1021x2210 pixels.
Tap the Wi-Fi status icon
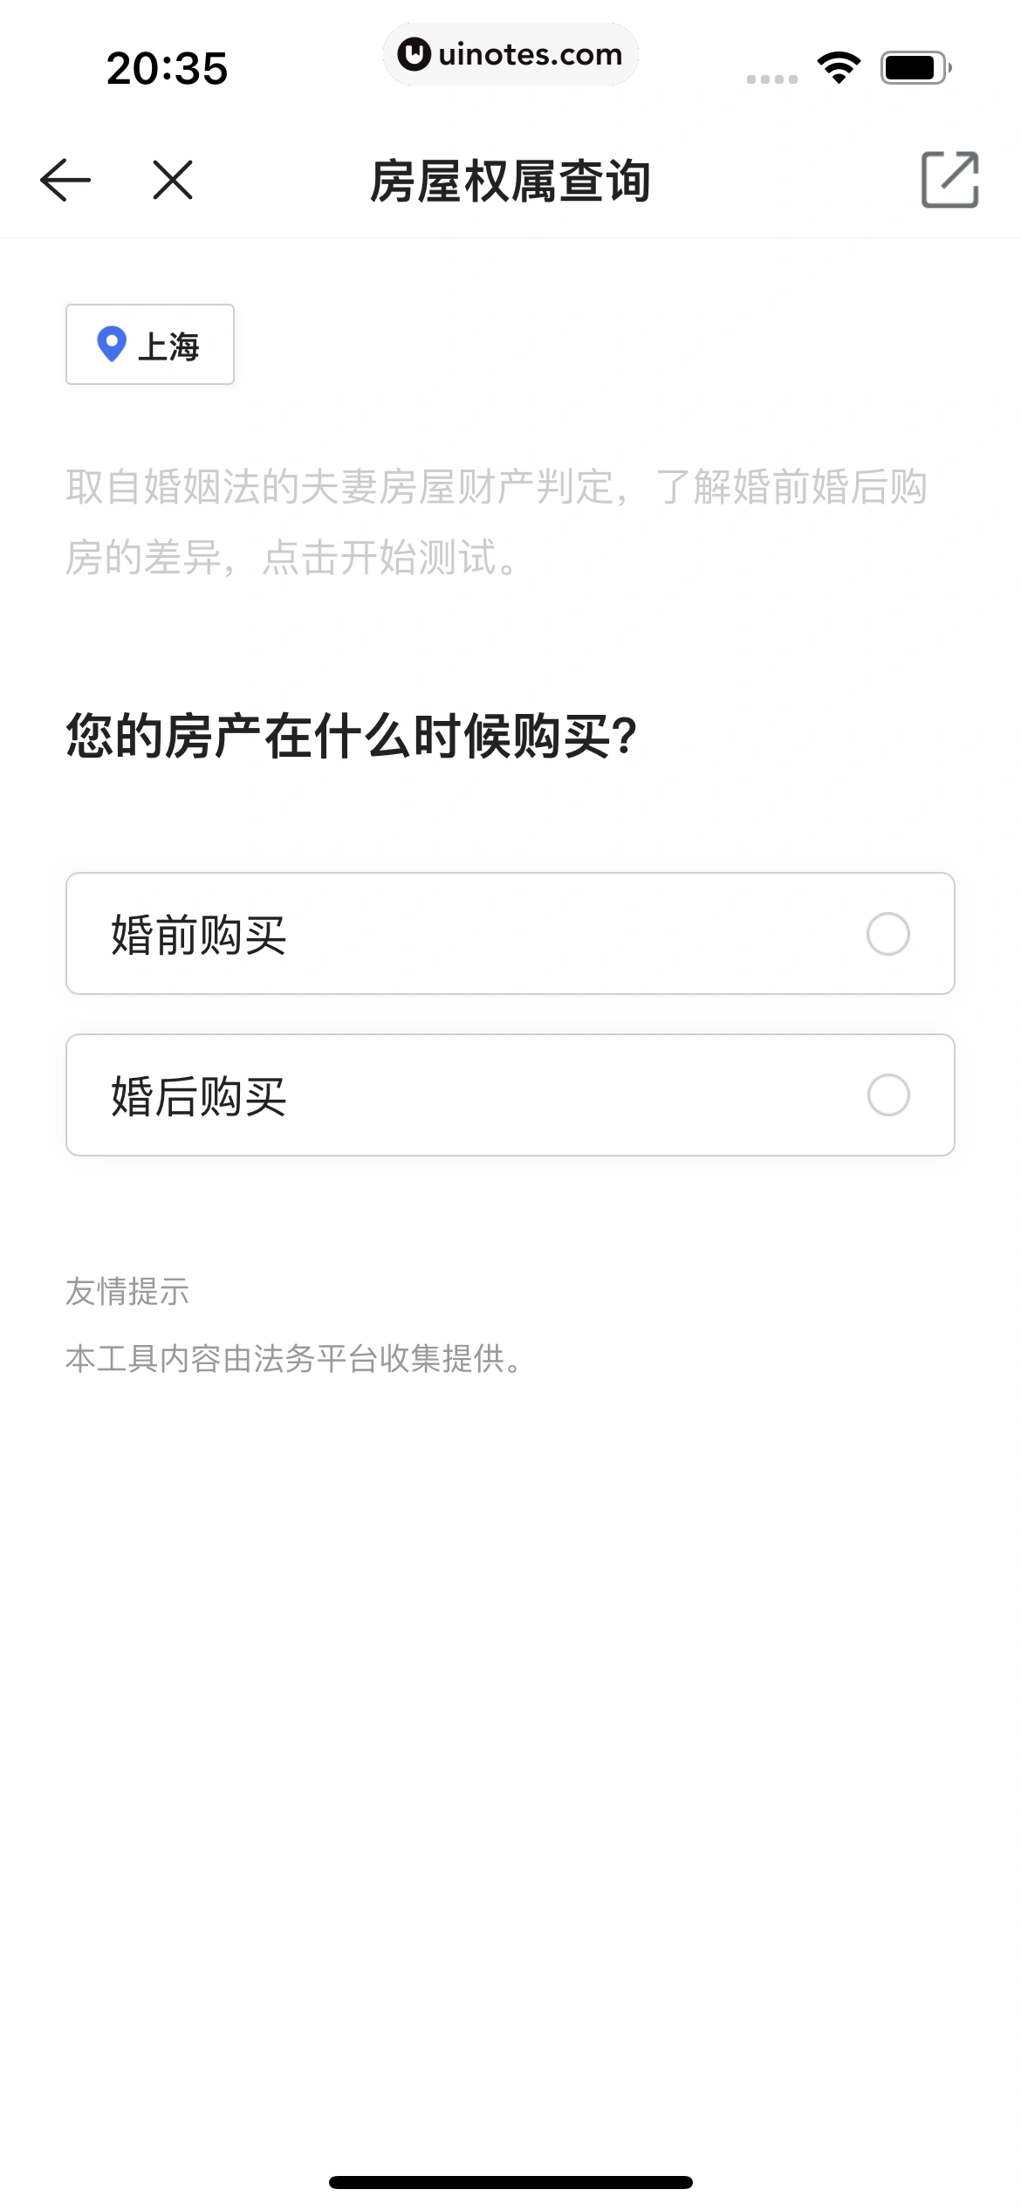pos(839,68)
